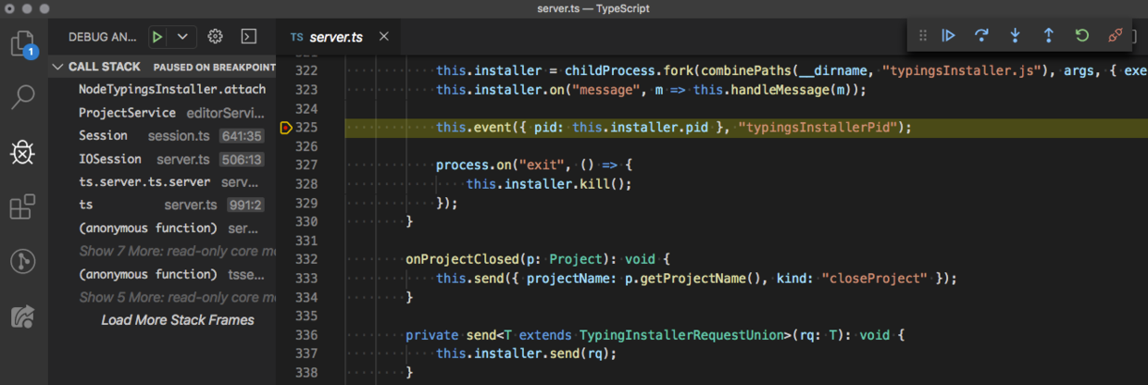Select Session session.ts stack frame
This screenshot has height=385, width=1148.
coord(163,136)
